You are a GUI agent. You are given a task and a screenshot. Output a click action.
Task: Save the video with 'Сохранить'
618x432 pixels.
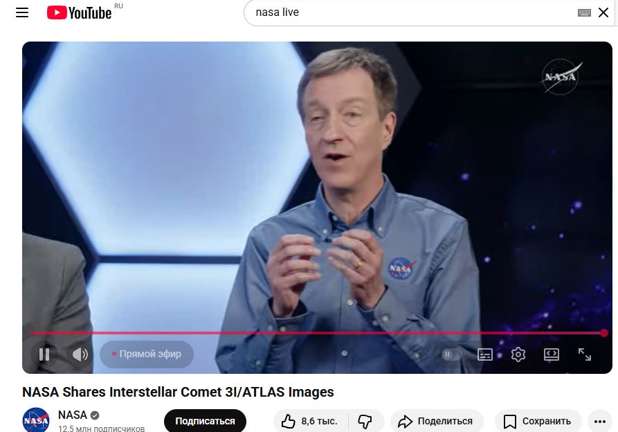pos(538,422)
